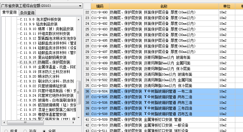The image size is (243, 132).
Task: Select code cell C11-9-505
Action: pyautogui.click(x=100, y=97)
